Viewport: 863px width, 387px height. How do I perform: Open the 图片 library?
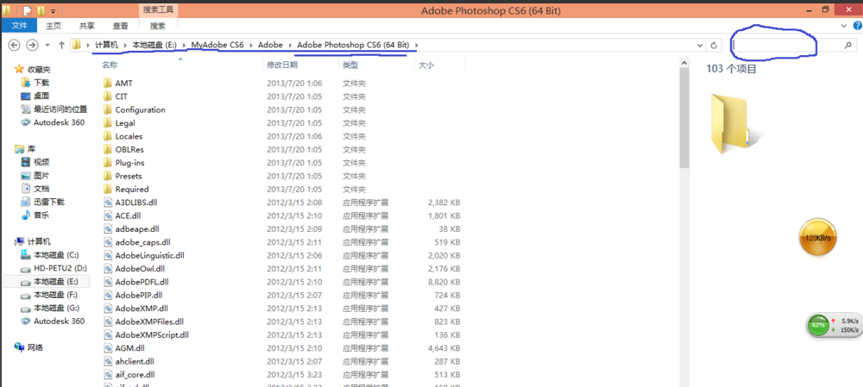point(35,175)
